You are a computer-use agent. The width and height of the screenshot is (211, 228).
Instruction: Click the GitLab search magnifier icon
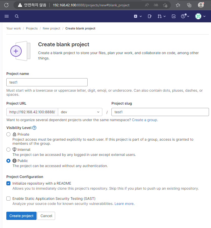[x=17, y=16]
